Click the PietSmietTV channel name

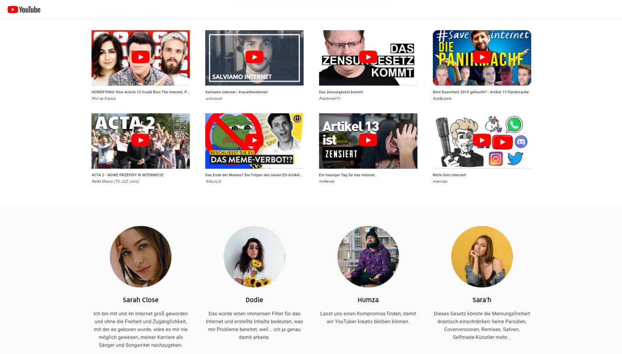click(x=330, y=99)
